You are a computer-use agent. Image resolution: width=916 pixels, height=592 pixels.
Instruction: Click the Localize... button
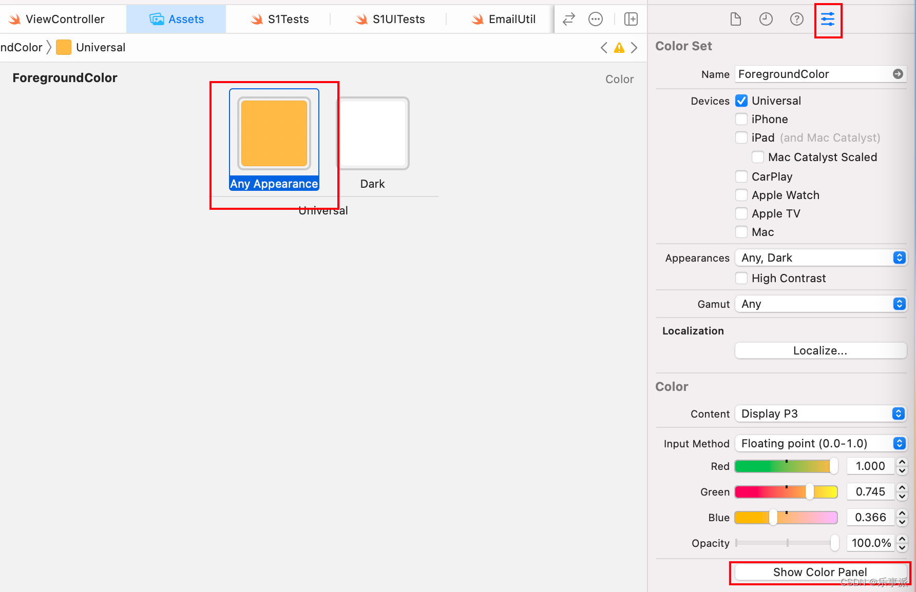point(820,350)
